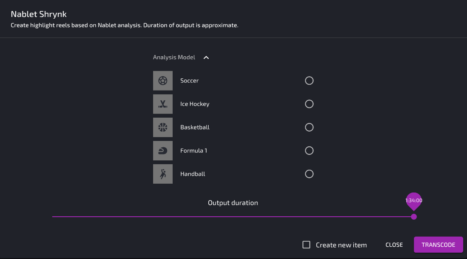Click the Handball player icon
The image size is (467, 259).
click(x=162, y=174)
